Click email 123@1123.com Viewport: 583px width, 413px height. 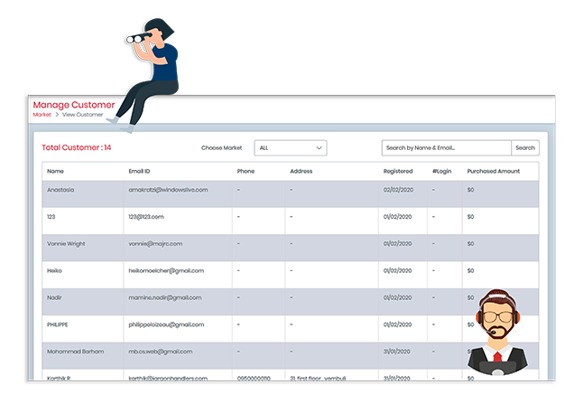[x=146, y=217]
